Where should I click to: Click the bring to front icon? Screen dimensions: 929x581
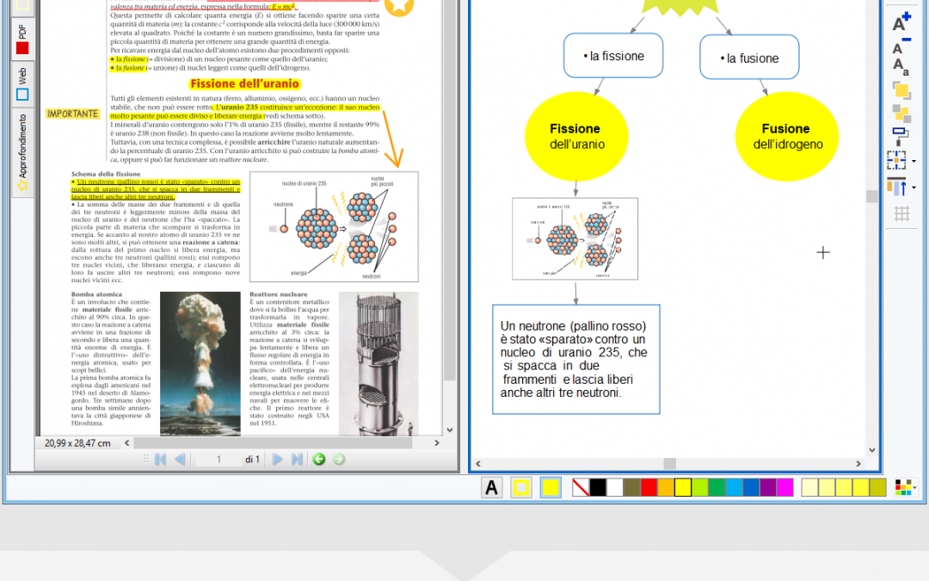tap(901, 90)
